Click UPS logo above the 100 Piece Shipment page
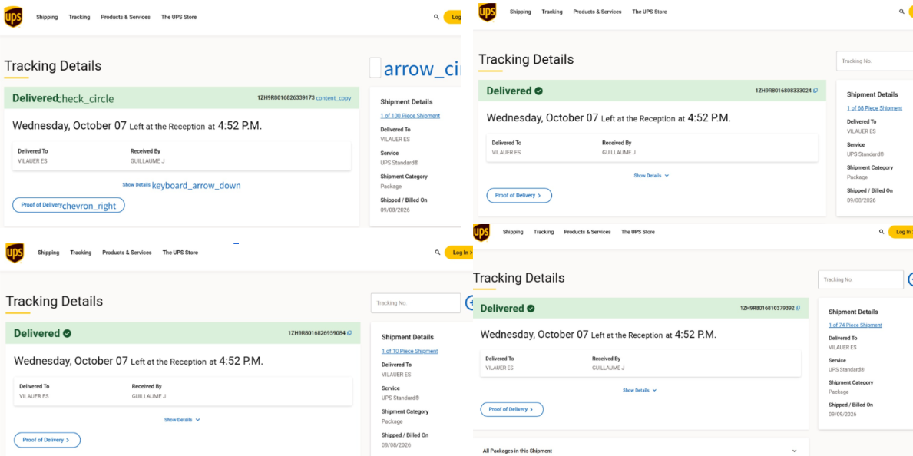The height and width of the screenshot is (456, 913). pos(13,17)
